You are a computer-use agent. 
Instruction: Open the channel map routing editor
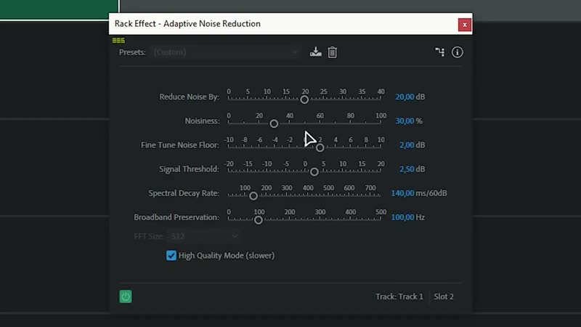coord(439,52)
